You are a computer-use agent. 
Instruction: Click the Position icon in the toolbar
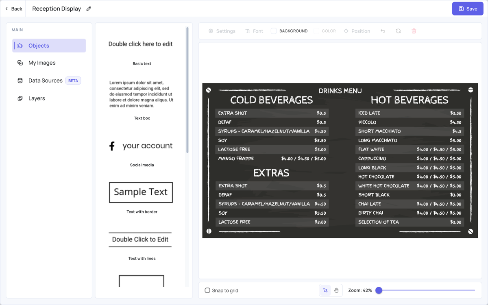(x=346, y=31)
